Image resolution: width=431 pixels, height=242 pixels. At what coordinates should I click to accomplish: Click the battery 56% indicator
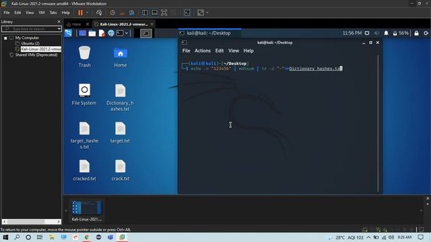point(401,33)
